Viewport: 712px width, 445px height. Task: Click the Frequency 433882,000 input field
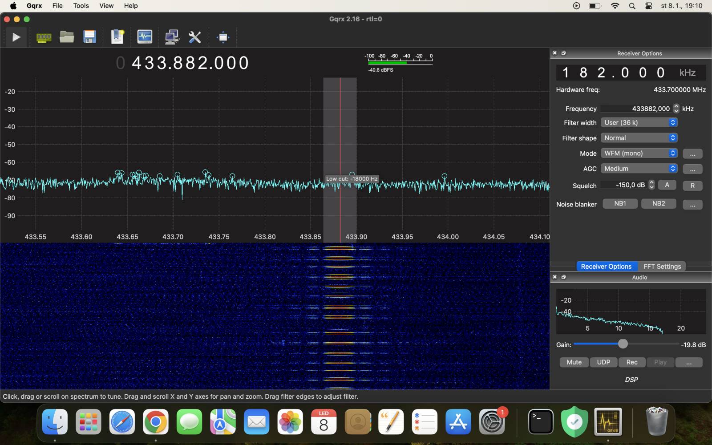636,109
